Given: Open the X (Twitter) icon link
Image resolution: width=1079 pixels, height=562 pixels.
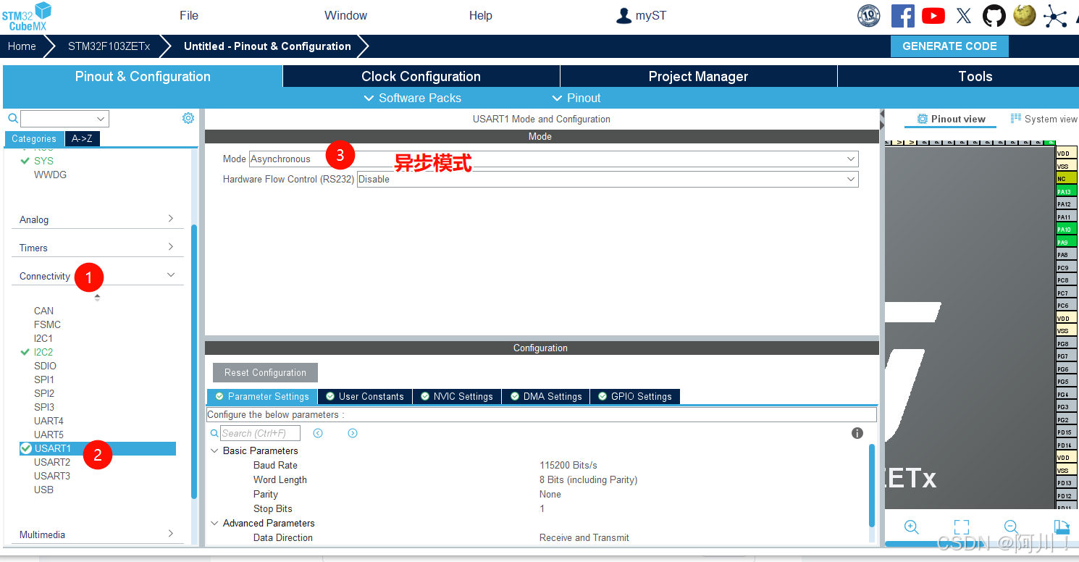Looking at the screenshot, I should (964, 15).
